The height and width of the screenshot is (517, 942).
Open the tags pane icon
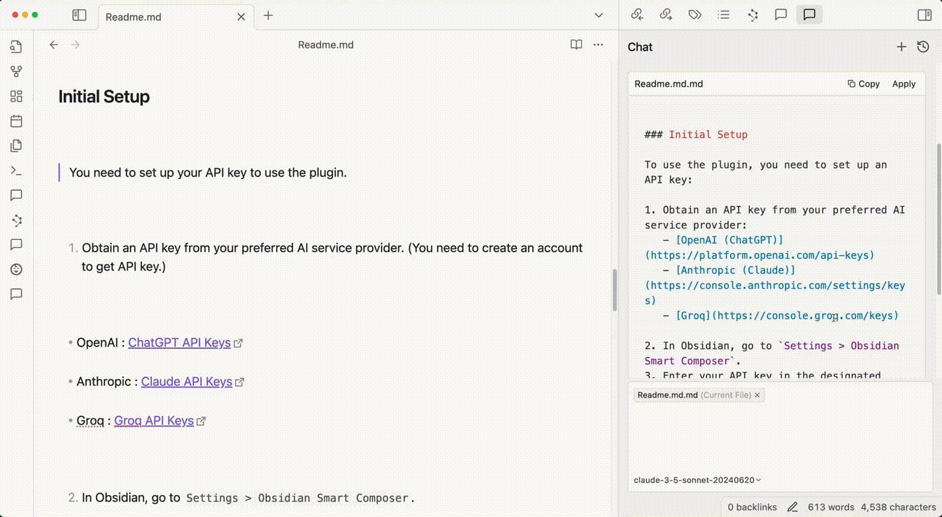tap(695, 15)
